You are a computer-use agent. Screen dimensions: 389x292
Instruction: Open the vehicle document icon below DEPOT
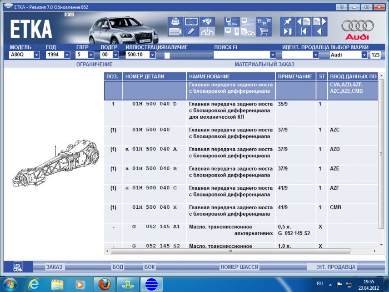point(248,31)
